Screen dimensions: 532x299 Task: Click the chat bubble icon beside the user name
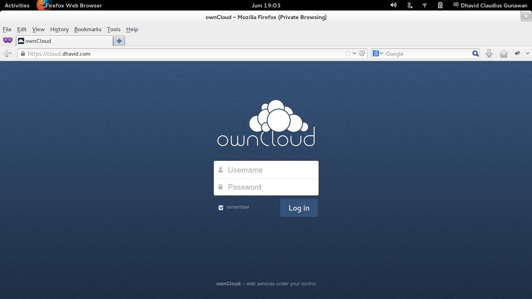pos(456,5)
